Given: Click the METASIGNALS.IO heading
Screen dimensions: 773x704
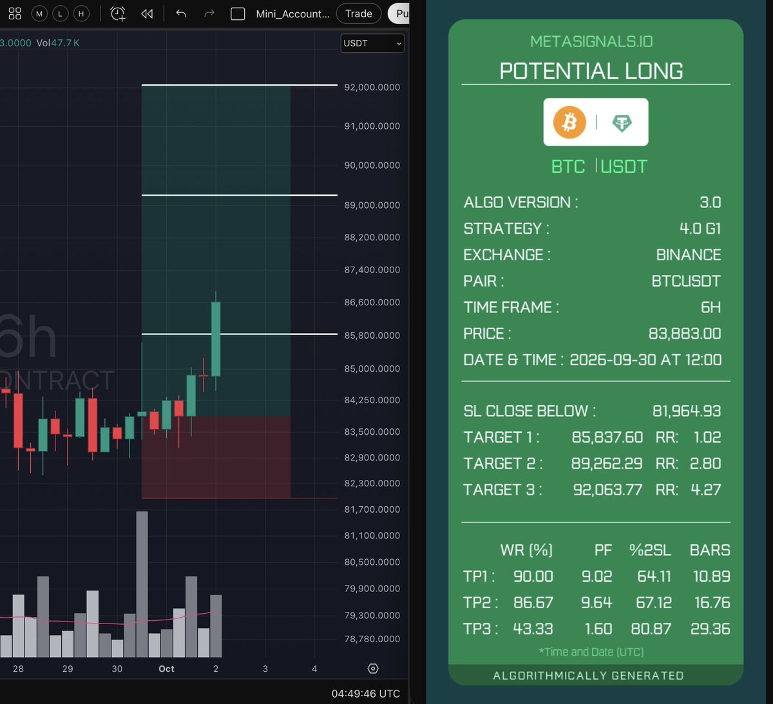Looking at the screenshot, I should [591, 42].
